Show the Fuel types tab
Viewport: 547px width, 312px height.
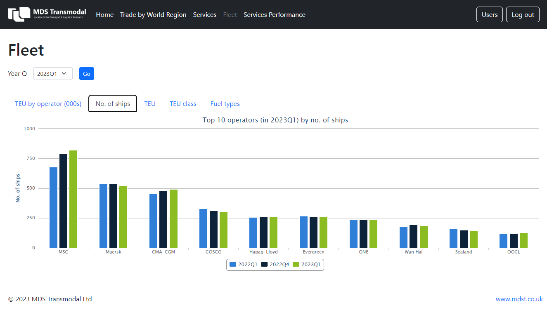point(225,103)
